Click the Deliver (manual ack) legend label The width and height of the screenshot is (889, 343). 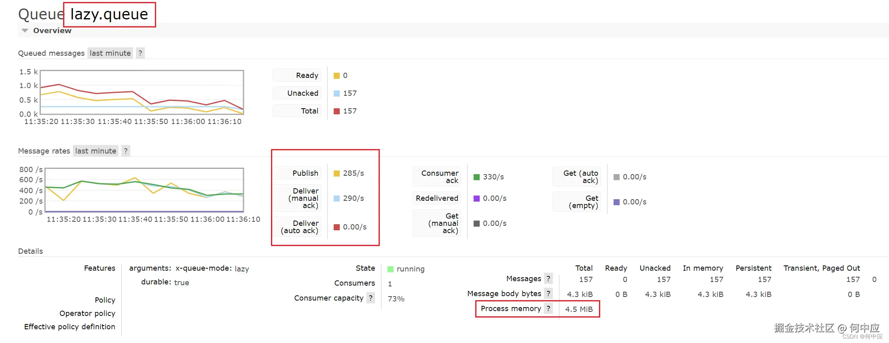coord(303,198)
